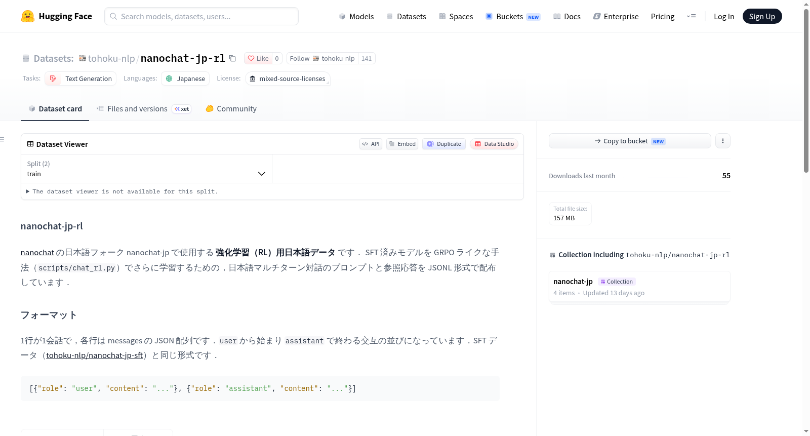Click the page vertical scrollbar thumb
This screenshot has width=810, height=436.
pos(806,91)
